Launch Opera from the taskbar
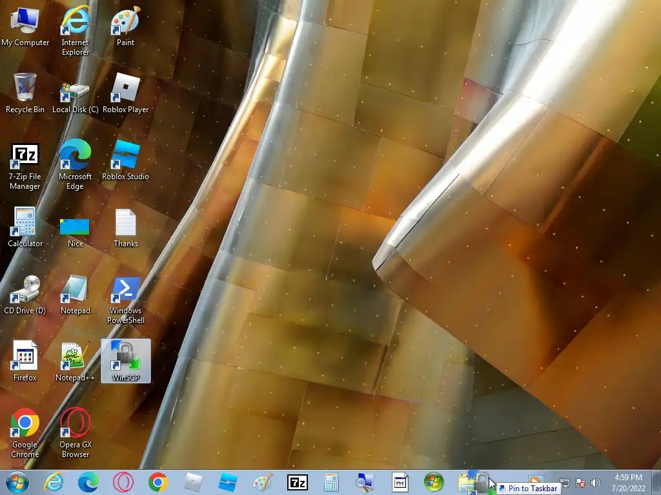The height and width of the screenshot is (495, 661). point(123,482)
